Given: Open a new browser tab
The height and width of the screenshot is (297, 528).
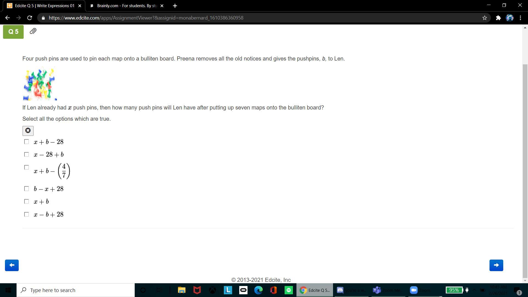Looking at the screenshot, I should point(175,6).
